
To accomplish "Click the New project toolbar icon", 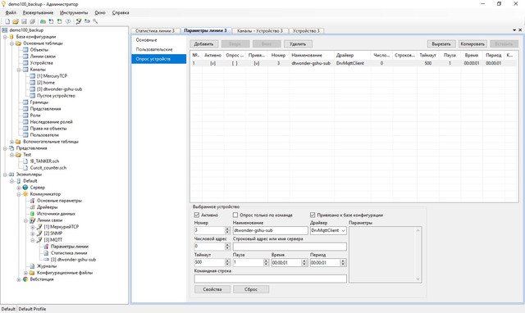I will click(7, 21).
